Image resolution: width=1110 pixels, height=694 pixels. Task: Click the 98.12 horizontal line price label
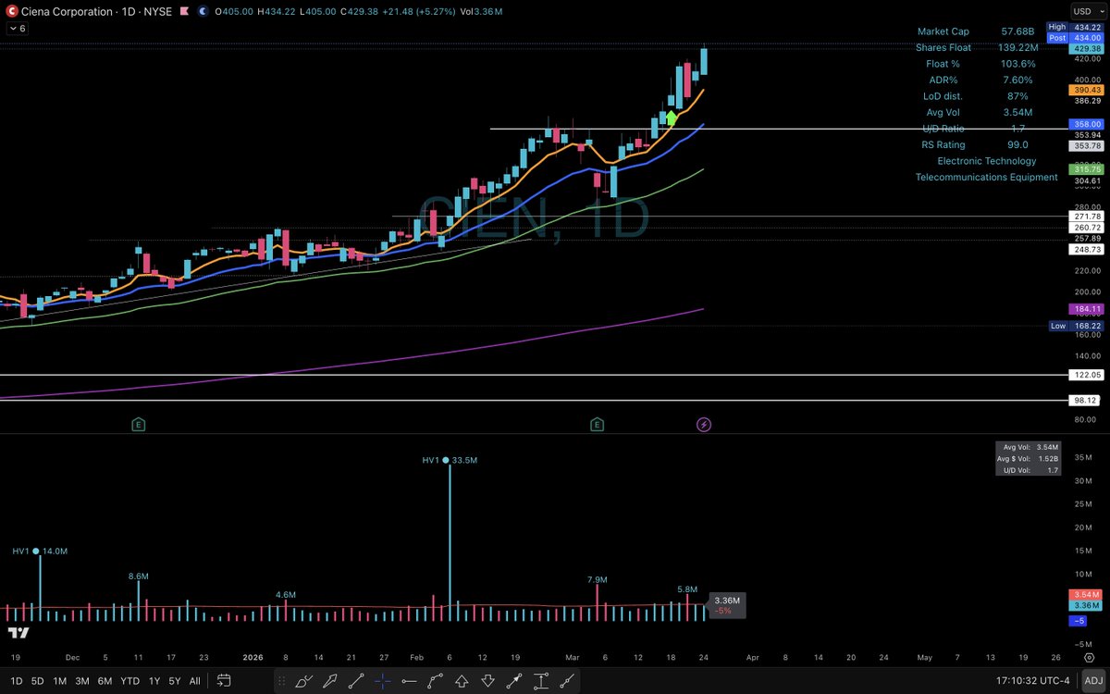click(x=1085, y=401)
